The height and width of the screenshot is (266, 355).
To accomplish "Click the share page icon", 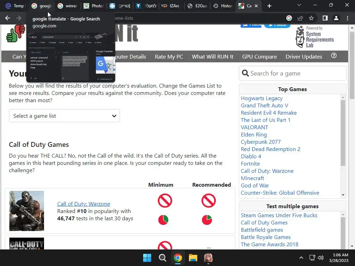I will click(x=300, y=18).
